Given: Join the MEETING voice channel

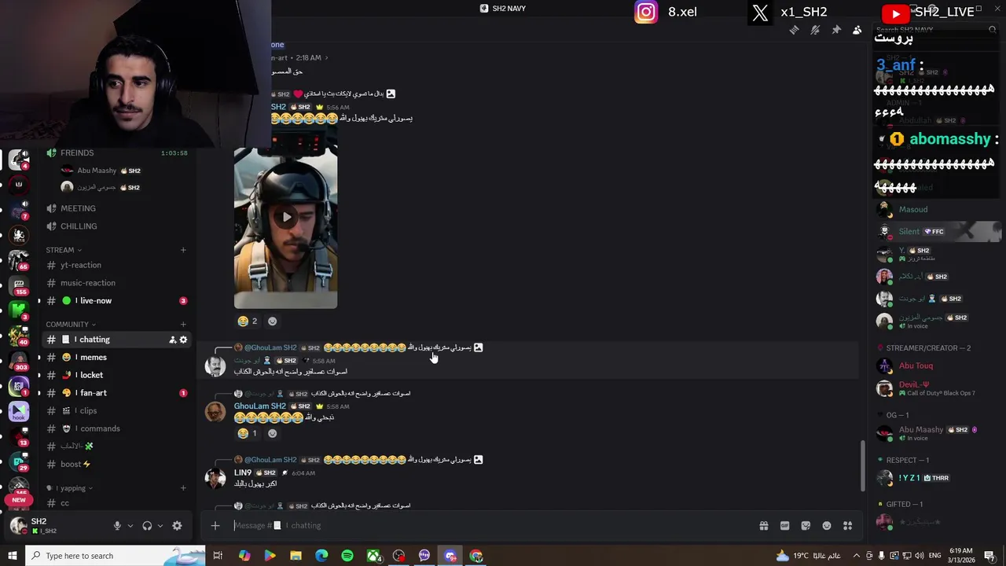Looking at the screenshot, I should click(x=116, y=208).
